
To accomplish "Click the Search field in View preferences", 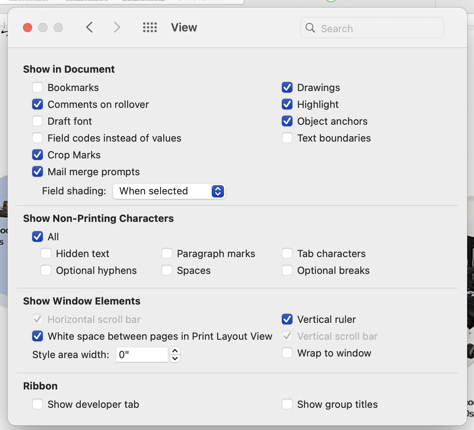I will [x=372, y=28].
